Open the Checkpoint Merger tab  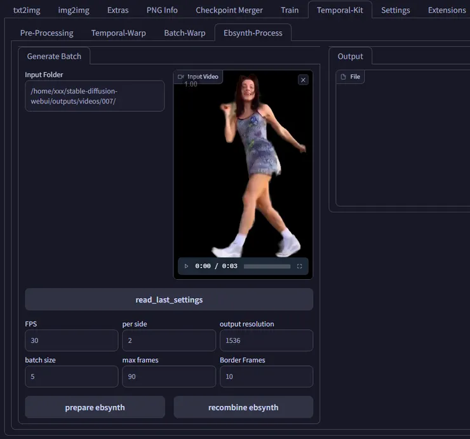point(229,10)
